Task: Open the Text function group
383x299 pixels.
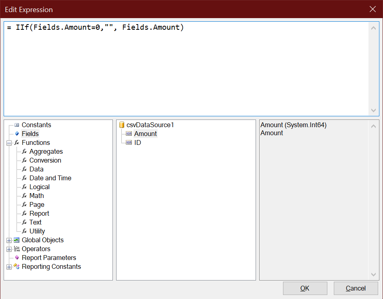Action: click(35, 222)
